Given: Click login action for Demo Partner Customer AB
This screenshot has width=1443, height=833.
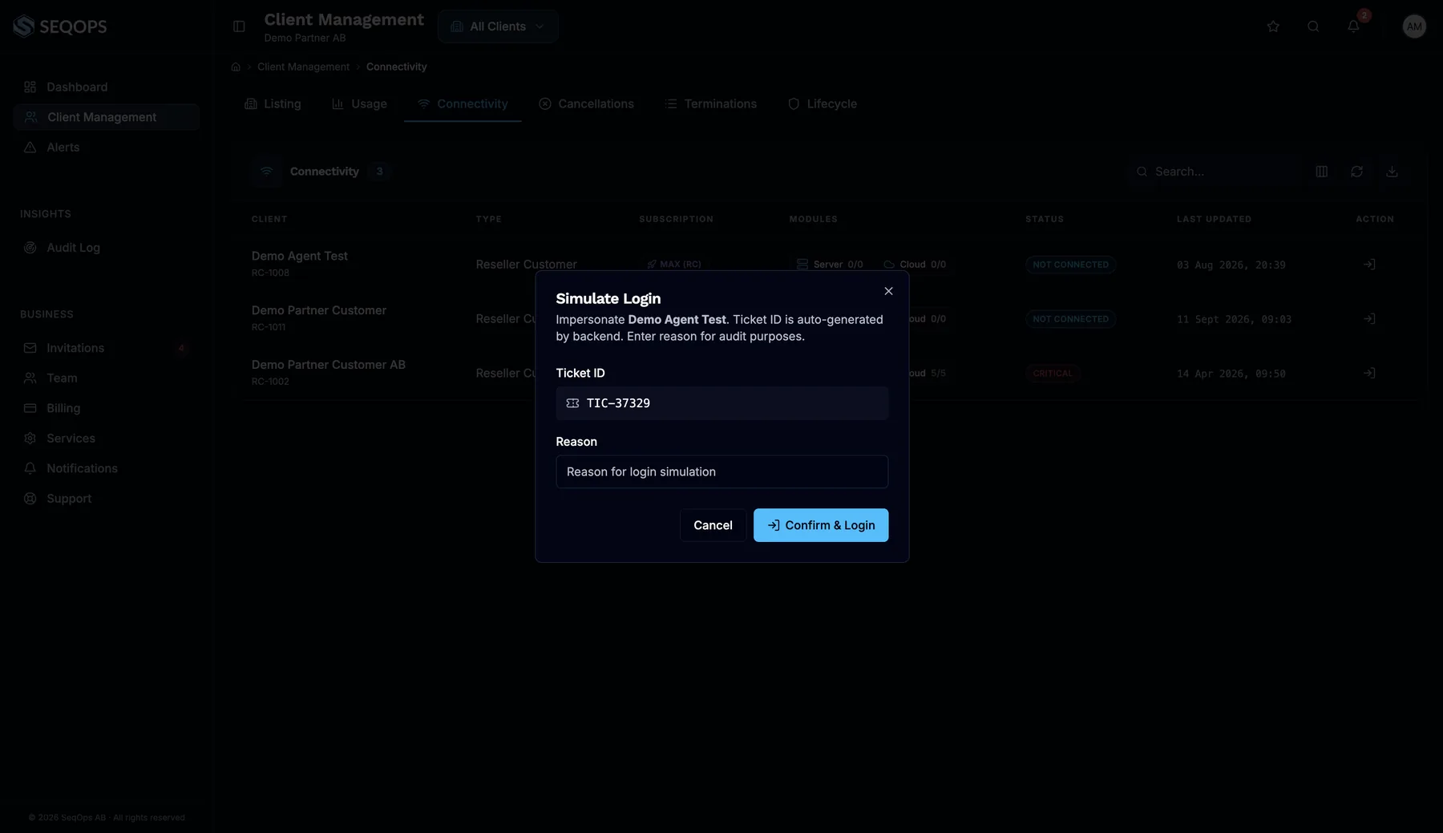Looking at the screenshot, I should coord(1369,374).
